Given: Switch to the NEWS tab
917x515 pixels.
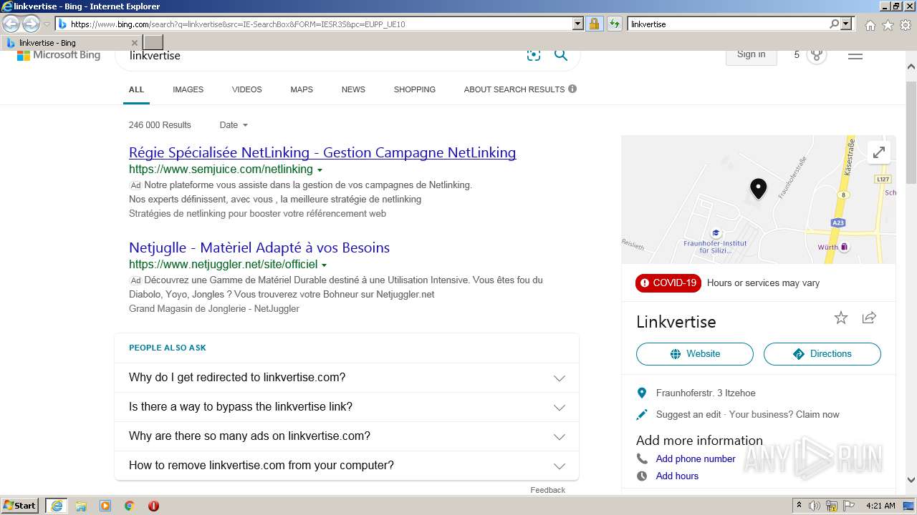Looking at the screenshot, I should point(353,89).
